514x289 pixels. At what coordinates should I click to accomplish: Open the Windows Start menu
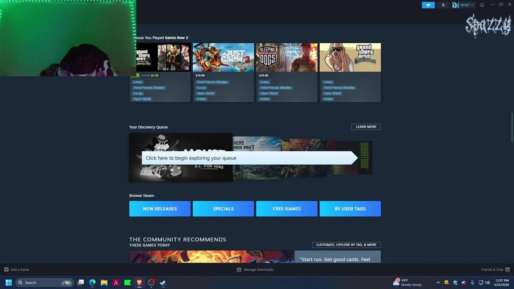[x=8, y=283]
